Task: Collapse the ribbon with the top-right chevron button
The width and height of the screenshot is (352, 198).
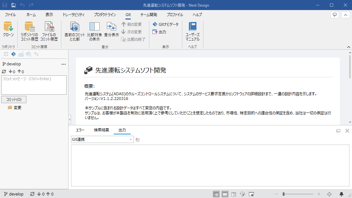Action: coord(345,15)
